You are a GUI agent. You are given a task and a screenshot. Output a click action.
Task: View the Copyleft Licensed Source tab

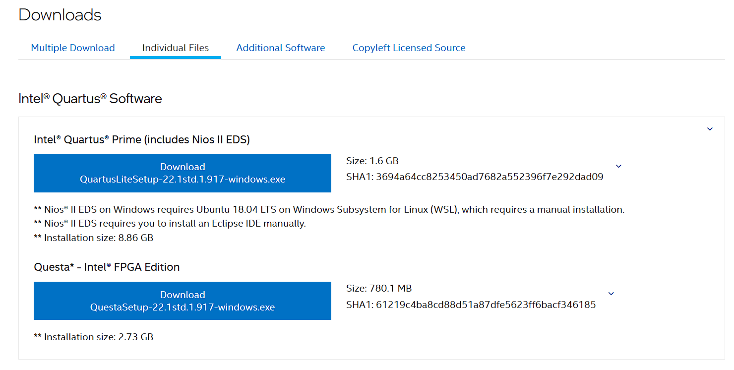[409, 48]
